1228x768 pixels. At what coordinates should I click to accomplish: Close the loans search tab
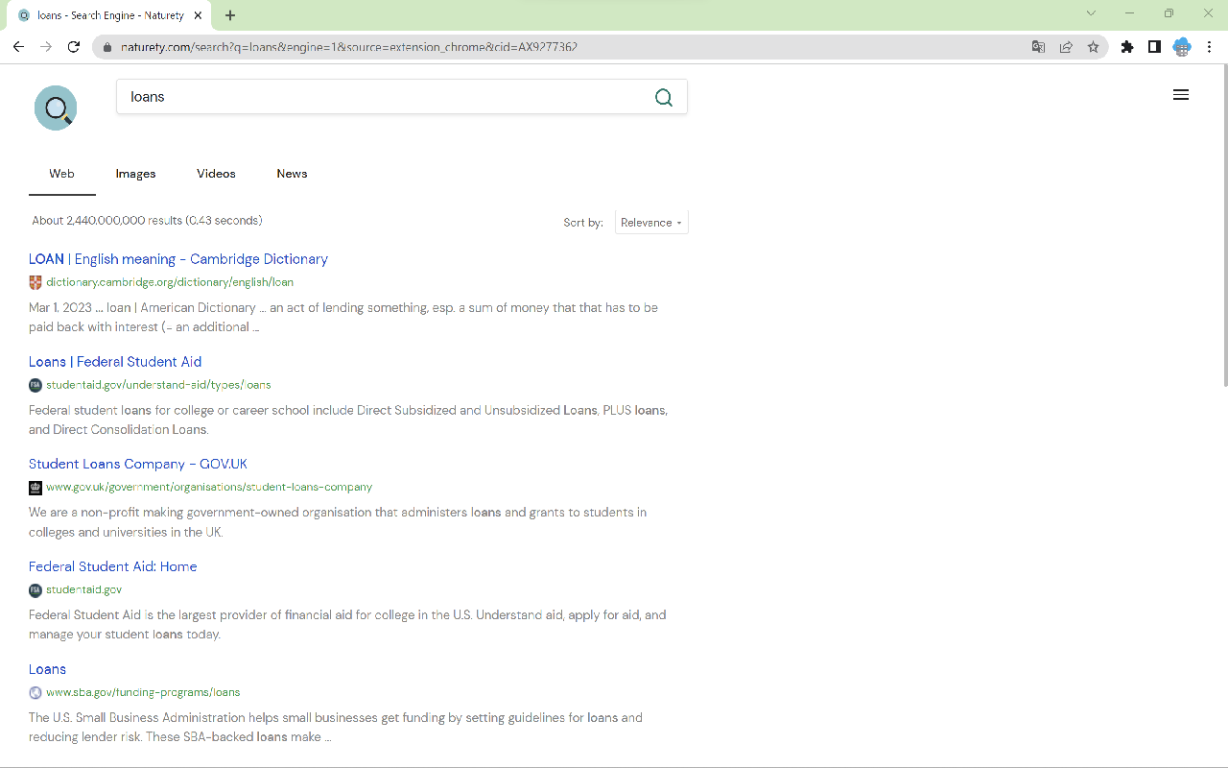[x=199, y=15]
